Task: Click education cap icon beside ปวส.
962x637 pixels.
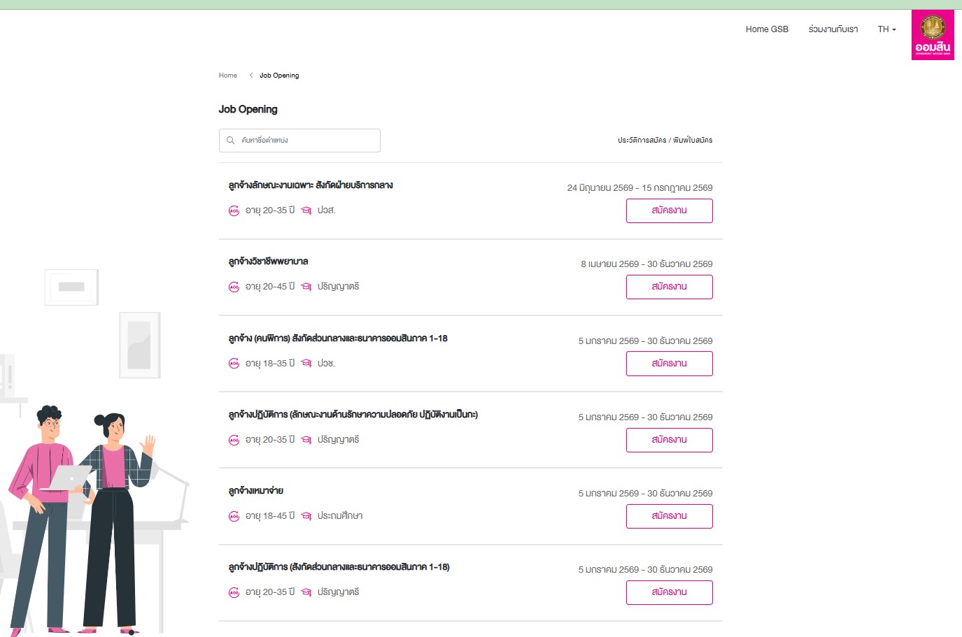Action: pyautogui.click(x=306, y=210)
